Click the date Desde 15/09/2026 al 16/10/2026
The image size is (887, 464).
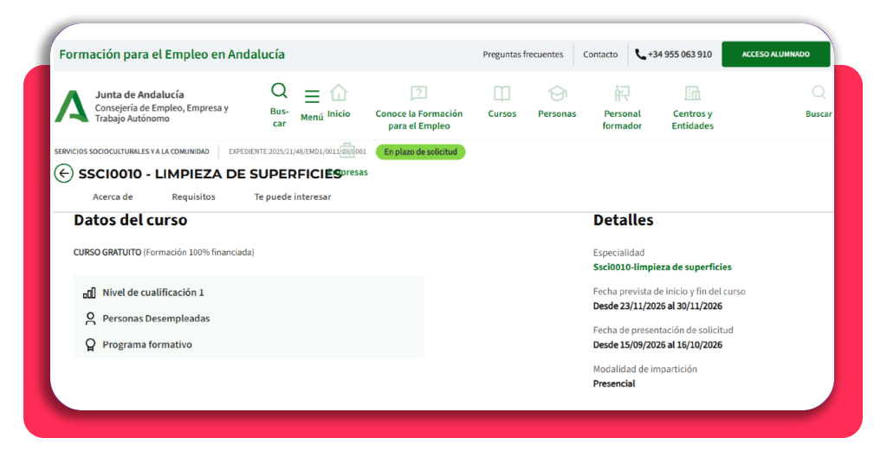click(657, 345)
